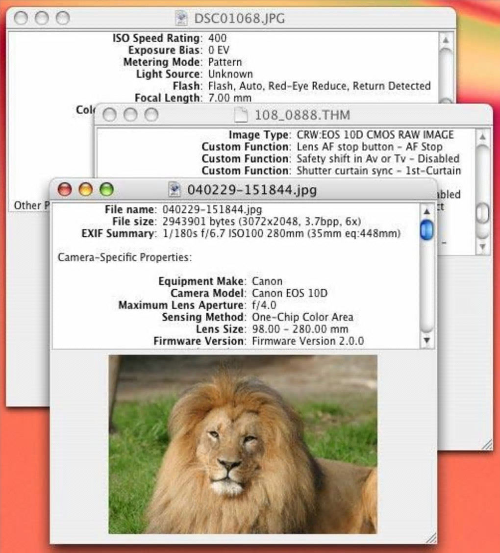The width and height of the screenshot is (500, 553).
Task: Click scroll-up arrow in 108_0888.THM window
Action: [482, 136]
